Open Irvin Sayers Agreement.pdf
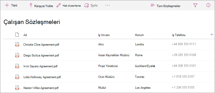The image size is (215, 93). pos(40,66)
